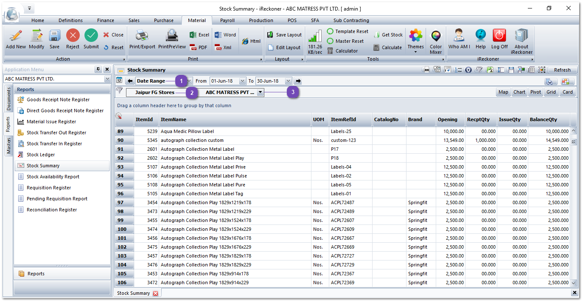The height and width of the screenshot is (302, 583).
Task: Open the Calculator tool
Action: click(342, 51)
